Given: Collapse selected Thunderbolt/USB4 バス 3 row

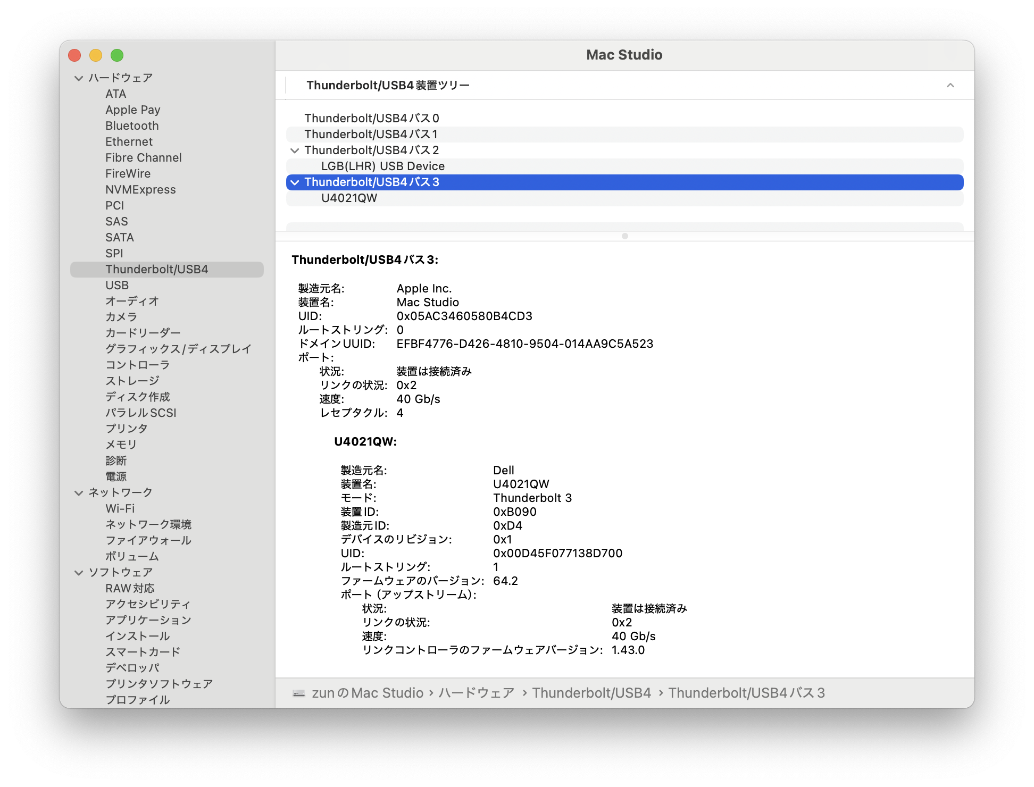Looking at the screenshot, I should tap(295, 182).
